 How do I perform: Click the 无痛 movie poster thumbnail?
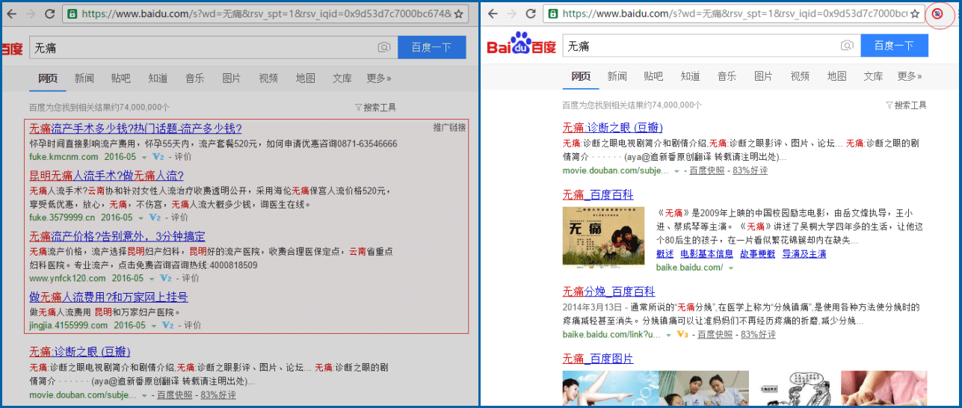(603, 236)
